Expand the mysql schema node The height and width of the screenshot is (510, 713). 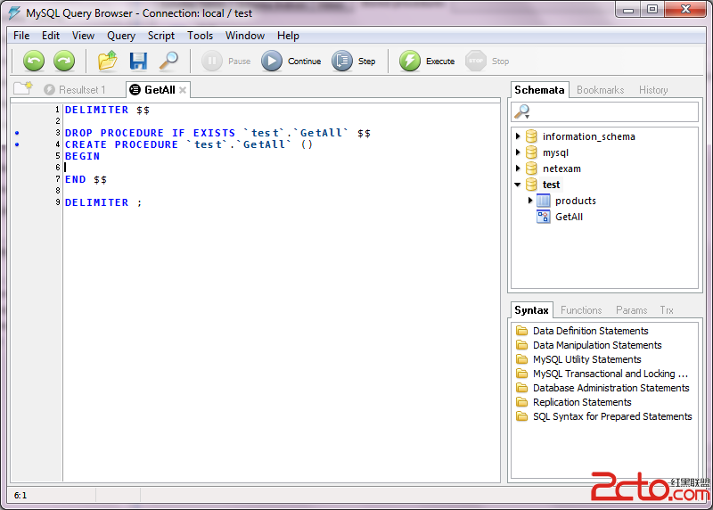click(518, 152)
